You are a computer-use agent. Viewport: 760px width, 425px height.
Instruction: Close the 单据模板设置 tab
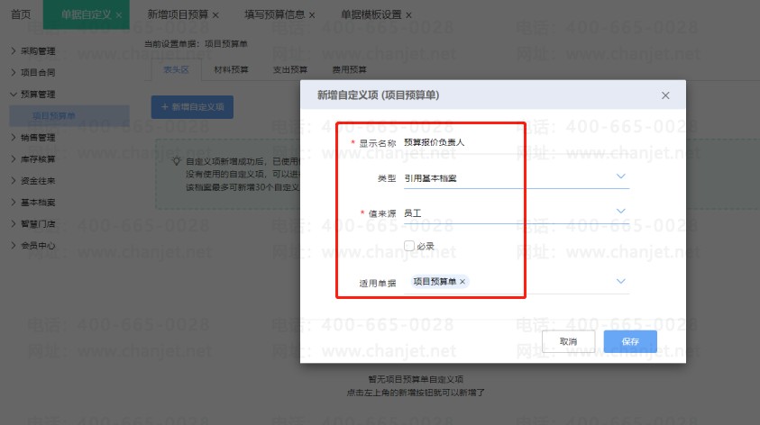(408, 15)
